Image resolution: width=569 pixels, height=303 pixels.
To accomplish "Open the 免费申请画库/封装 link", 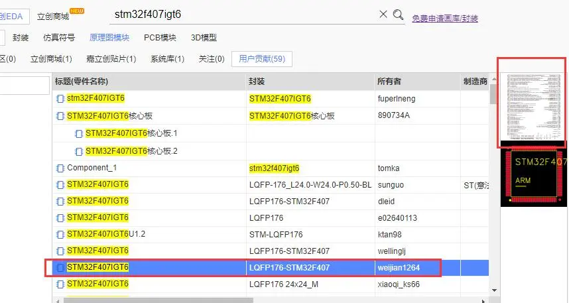I will (444, 19).
